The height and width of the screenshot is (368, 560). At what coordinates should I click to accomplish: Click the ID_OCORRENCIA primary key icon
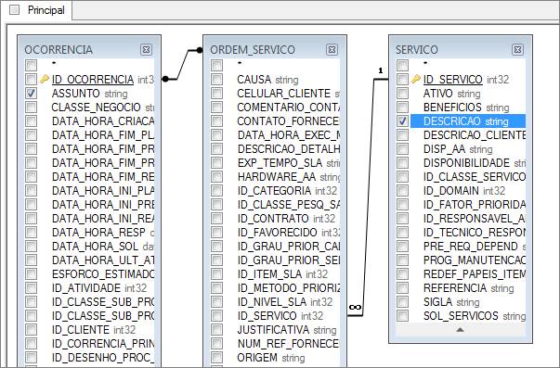tap(45, 79)
